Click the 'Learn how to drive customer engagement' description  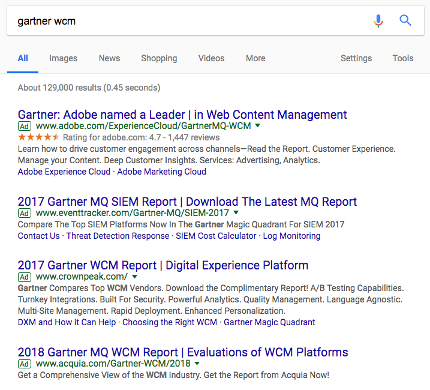[x=207, y=155]
